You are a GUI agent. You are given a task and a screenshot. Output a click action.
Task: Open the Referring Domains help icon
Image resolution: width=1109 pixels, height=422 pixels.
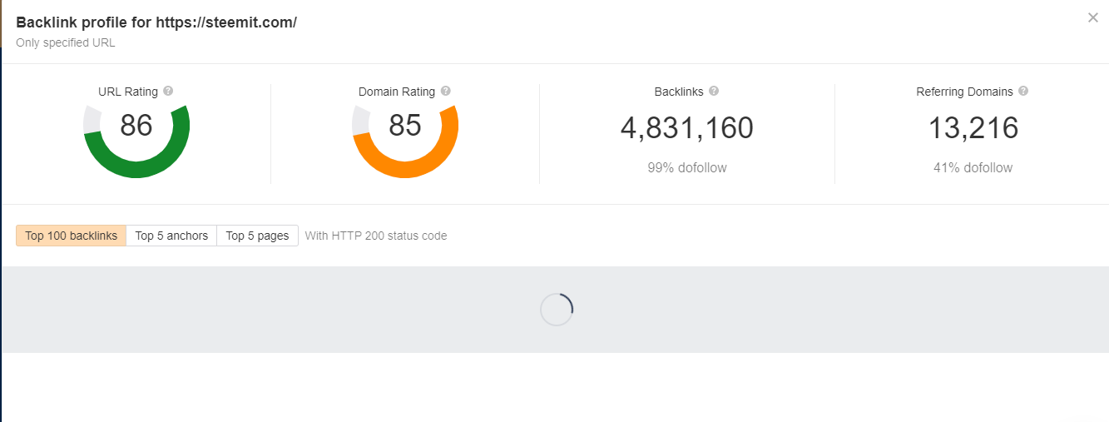pyautogui.click(x=1023, y=92)
